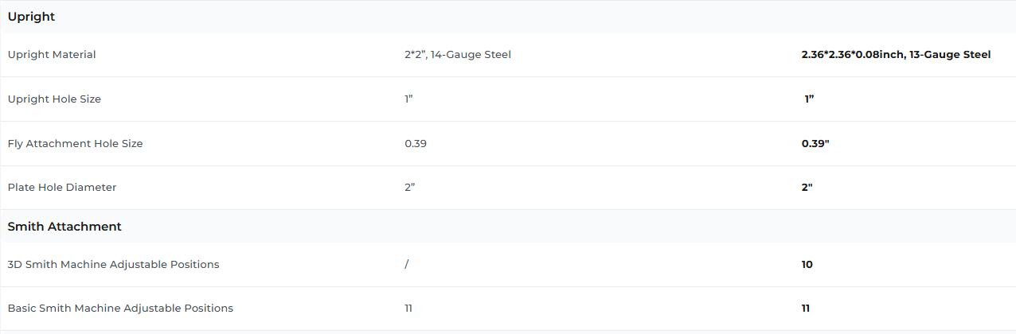Click the bold 1” upright hole value

809,99
